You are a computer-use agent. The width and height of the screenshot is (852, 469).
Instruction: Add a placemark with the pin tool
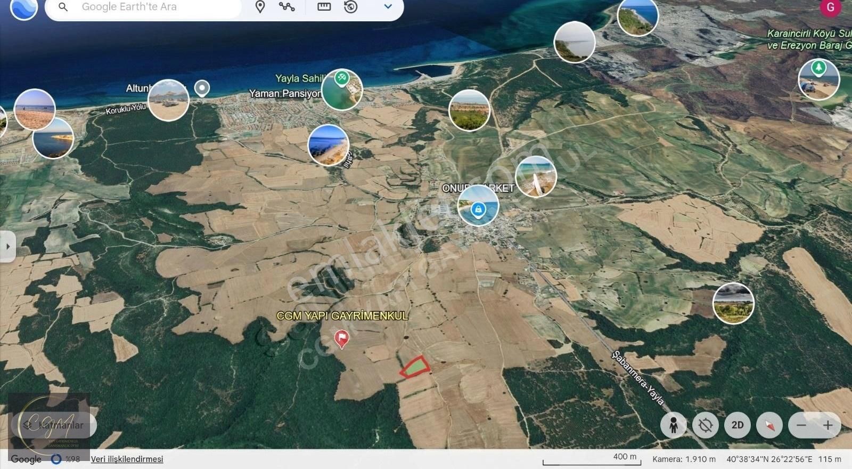[260, 7]
